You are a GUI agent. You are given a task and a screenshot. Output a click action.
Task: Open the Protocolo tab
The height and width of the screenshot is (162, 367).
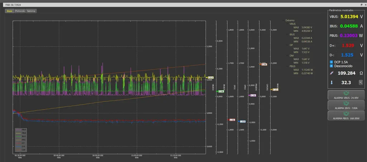[x=20, y=11]
